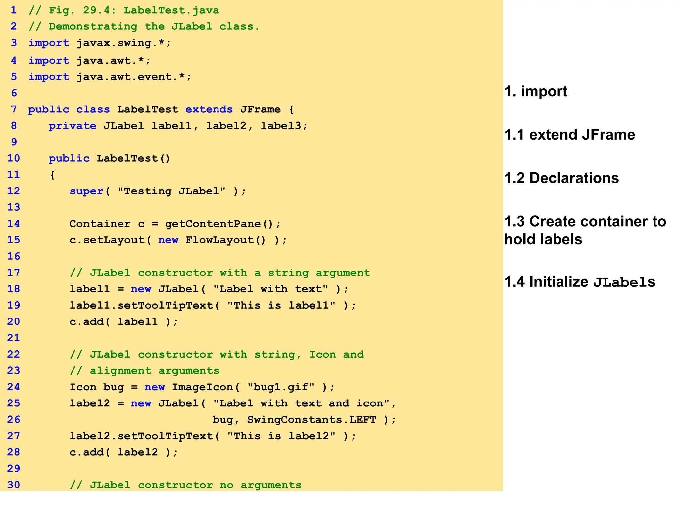Click the line 'c.add( label2 );'
The height and width of the screenshot is (508, 678).
click(x=124, y=452)
